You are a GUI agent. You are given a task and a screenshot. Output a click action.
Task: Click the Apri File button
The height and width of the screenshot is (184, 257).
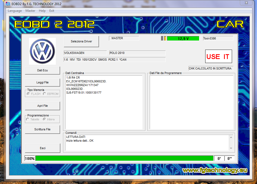(42, 106)
